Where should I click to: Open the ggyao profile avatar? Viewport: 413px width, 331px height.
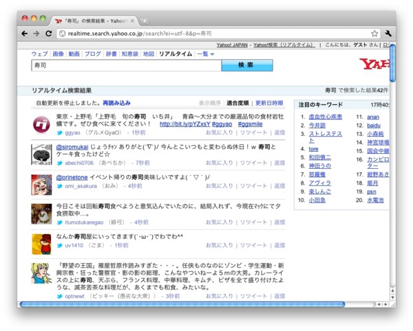pyautogui.click(x=41, y=124)
